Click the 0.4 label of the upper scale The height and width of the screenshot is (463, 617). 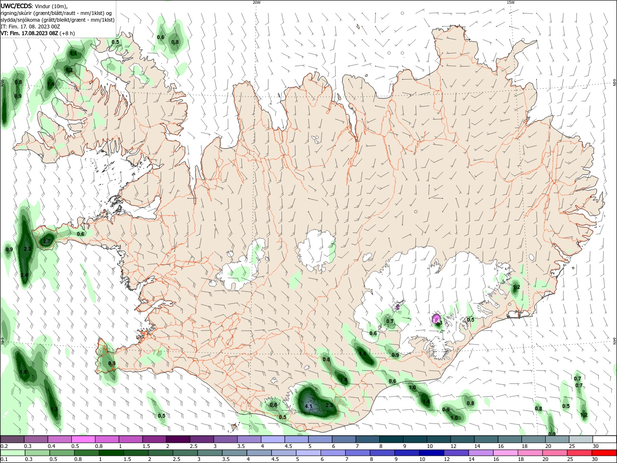tap(52, 446)
